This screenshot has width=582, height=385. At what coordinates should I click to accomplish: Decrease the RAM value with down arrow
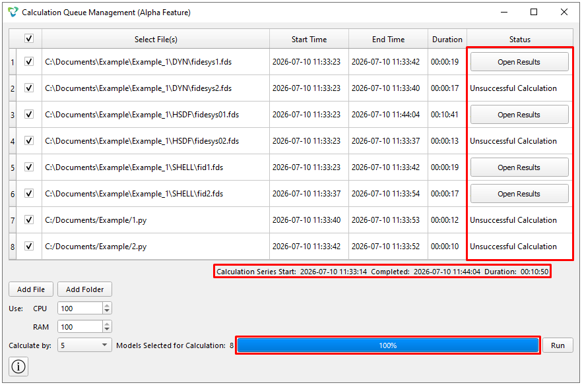coord(107,330)
